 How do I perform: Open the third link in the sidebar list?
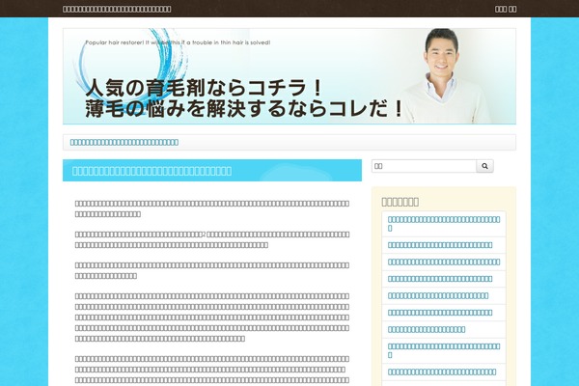pyautogui.click(x=443, y=262)
